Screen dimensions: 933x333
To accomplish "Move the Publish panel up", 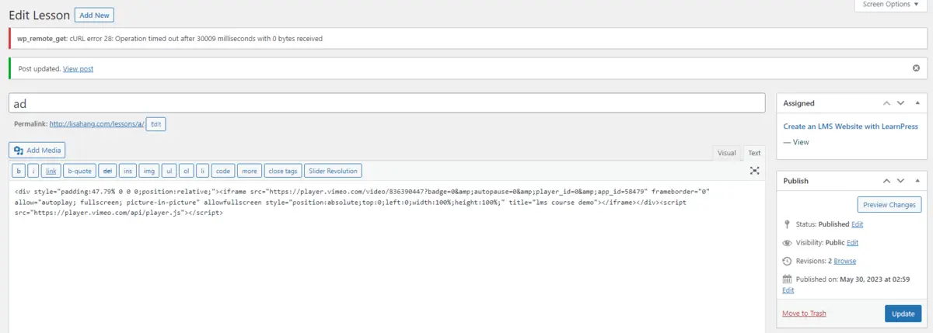I will click(886, 181).
